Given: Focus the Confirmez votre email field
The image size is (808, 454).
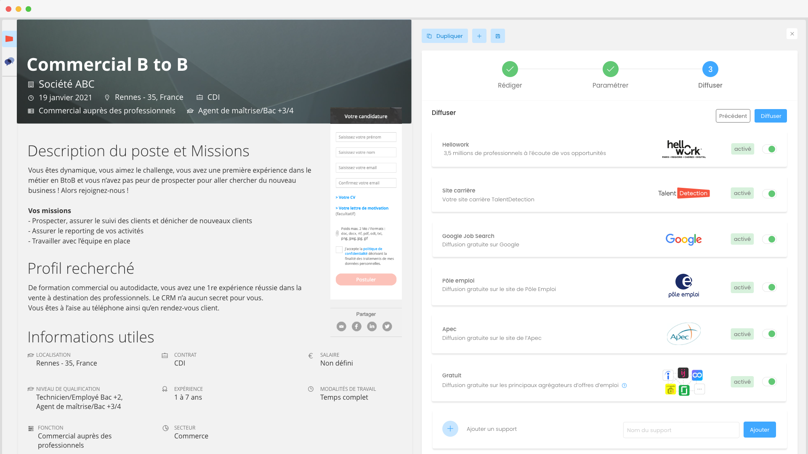Looking at the screenshot, I should pos(366,183).
